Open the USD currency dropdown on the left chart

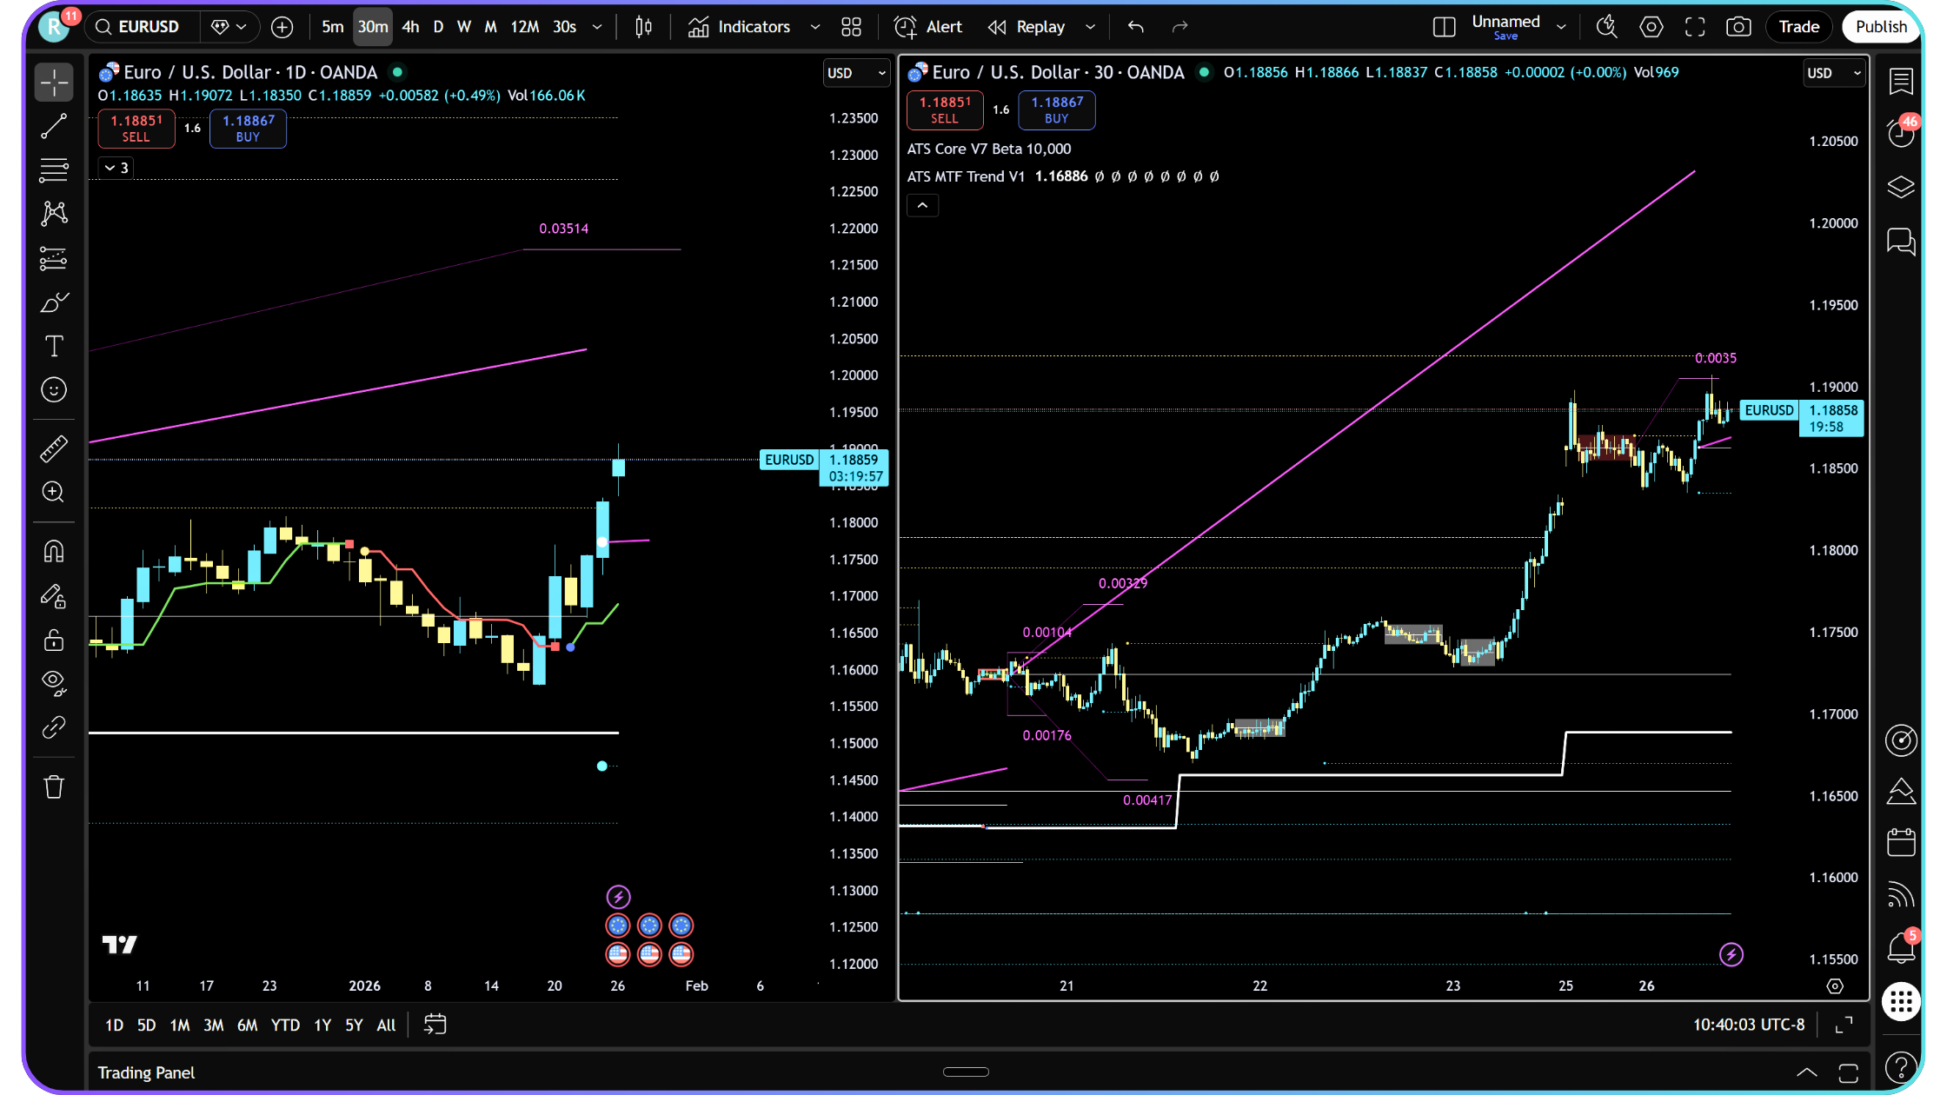point(856,73)
